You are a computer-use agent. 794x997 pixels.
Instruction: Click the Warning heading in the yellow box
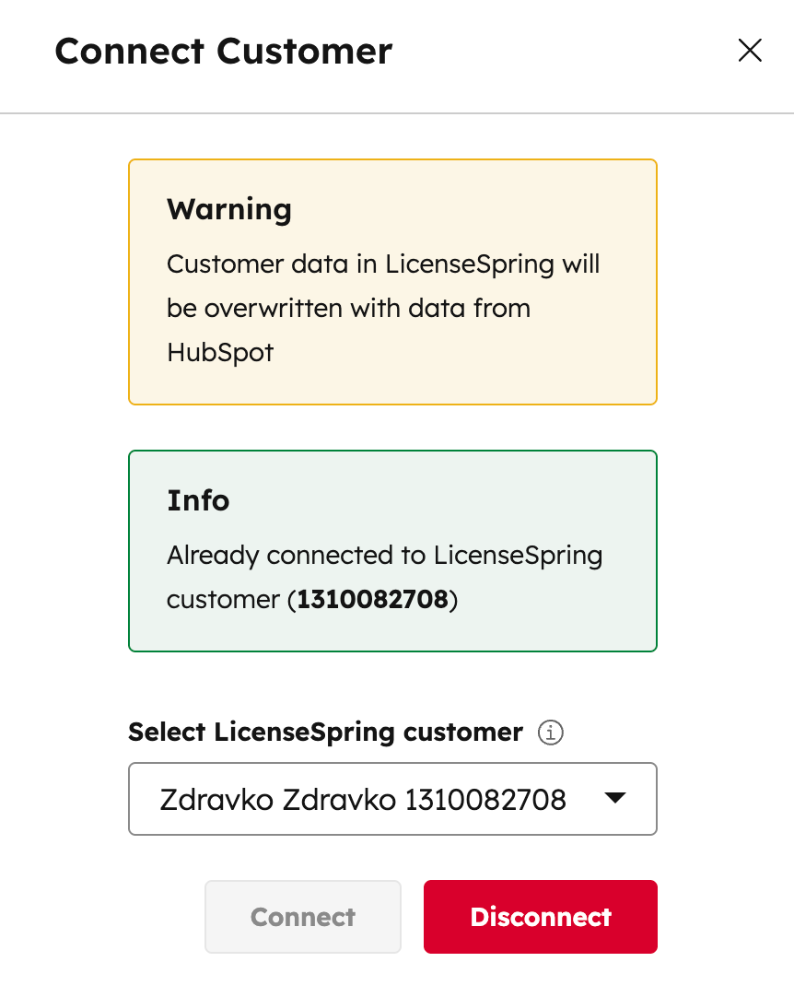229,209
